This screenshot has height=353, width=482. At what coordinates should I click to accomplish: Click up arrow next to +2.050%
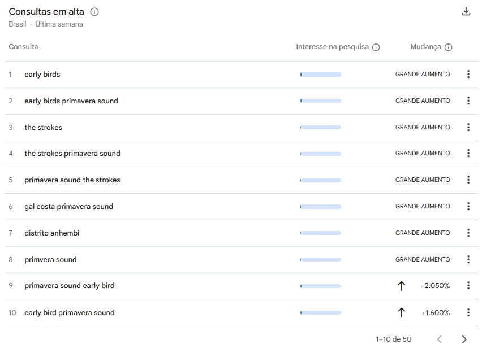click(402, 286)
